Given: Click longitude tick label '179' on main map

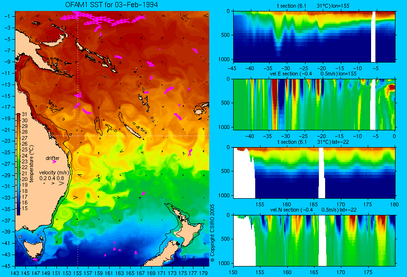Looking at the screenshot, I should point(204,273).
